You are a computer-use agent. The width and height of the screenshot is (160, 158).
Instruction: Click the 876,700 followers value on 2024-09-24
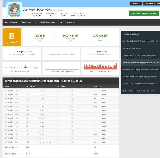(x=41, y=118)
